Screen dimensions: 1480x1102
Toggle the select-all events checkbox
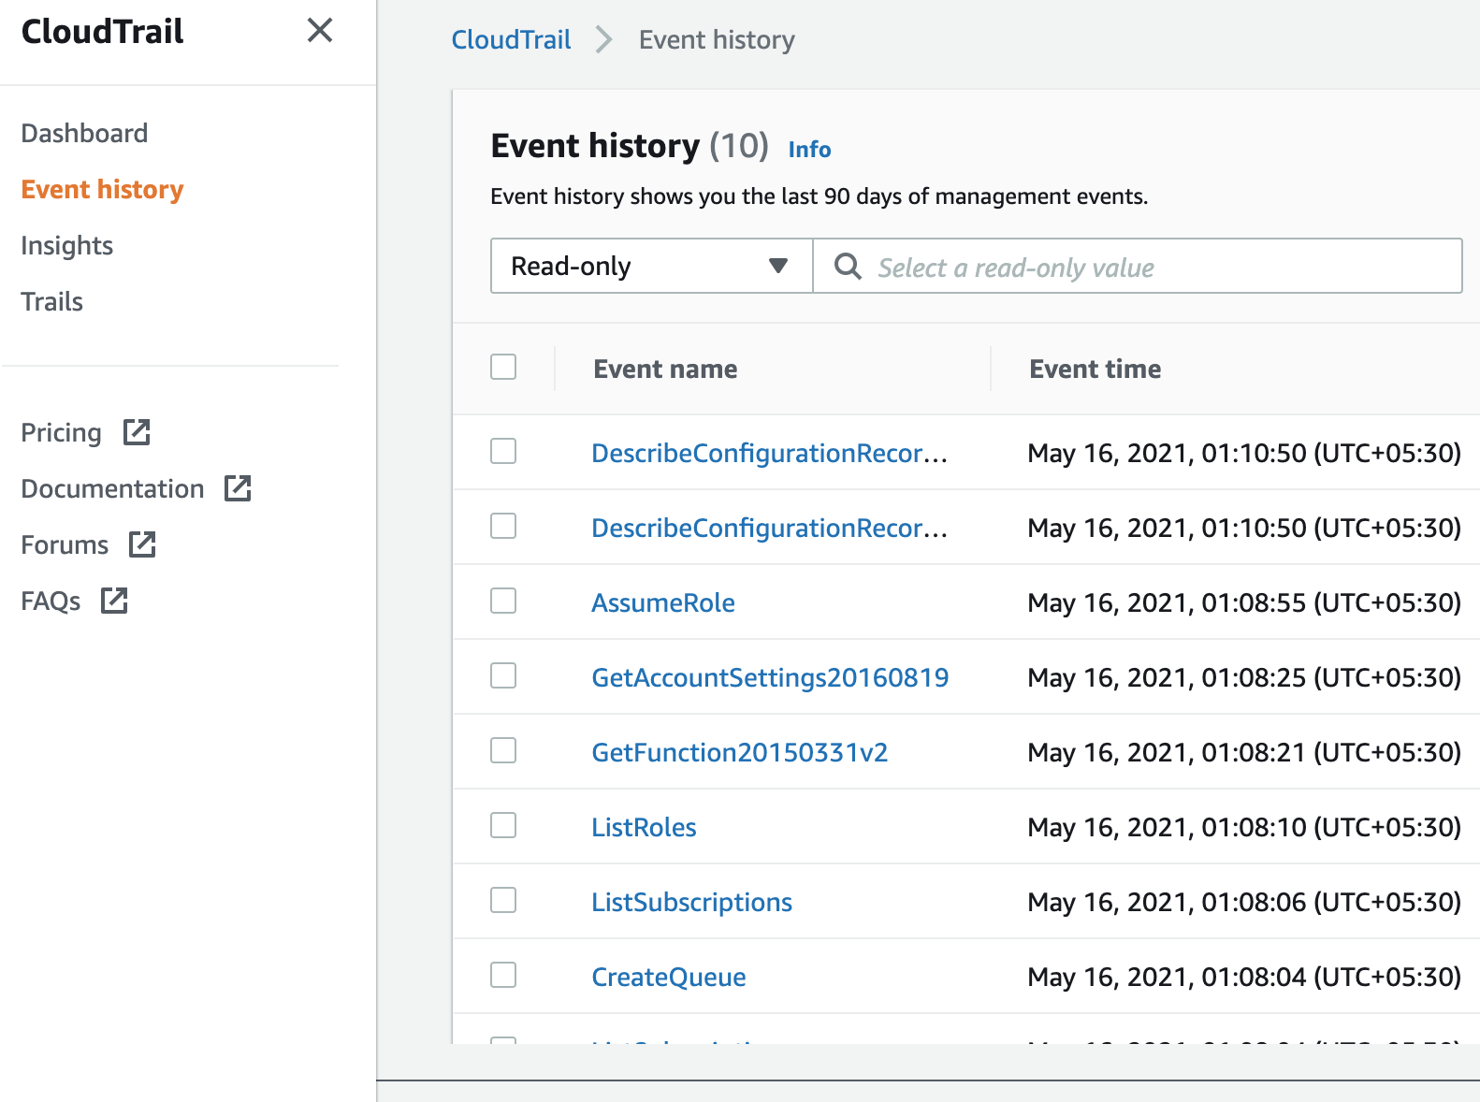click(503, 367)
